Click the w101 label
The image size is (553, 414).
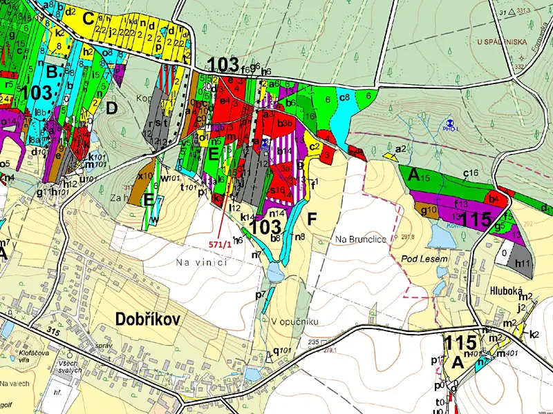(x=170, y=177)
